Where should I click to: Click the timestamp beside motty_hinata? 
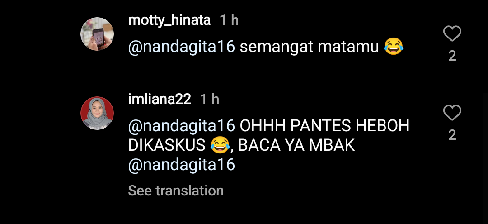[229, 20]
